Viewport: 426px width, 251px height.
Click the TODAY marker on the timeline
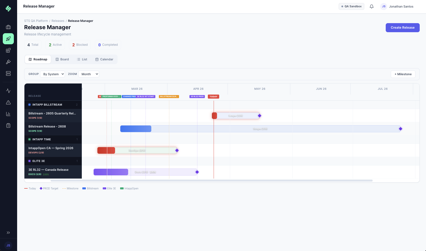point(213,97)
